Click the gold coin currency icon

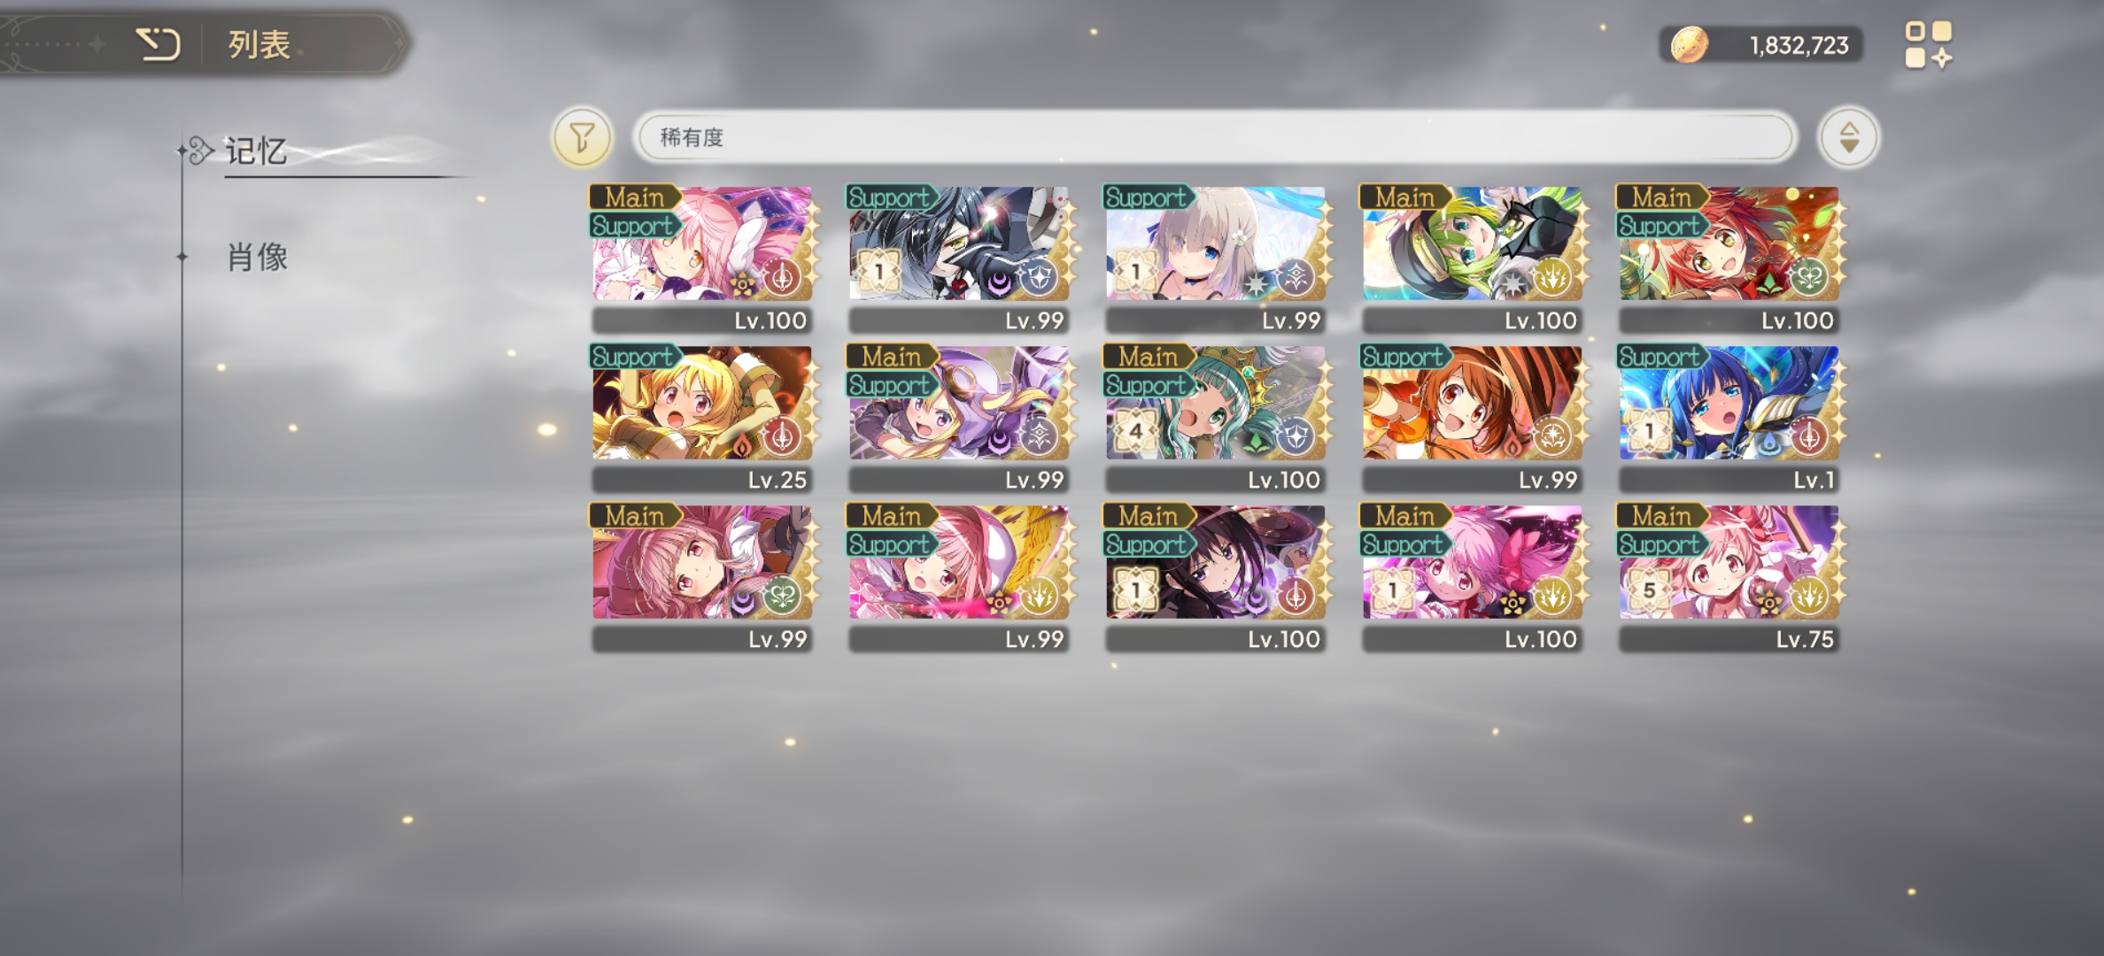1689,45
